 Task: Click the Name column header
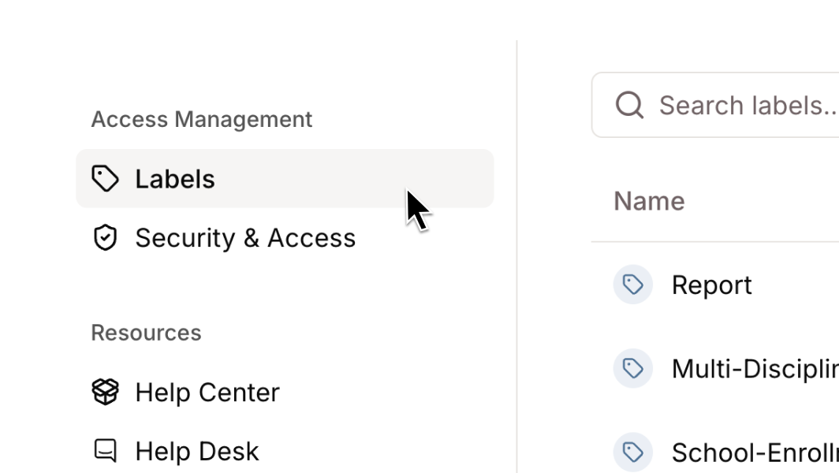pyautogui.click(x=649, y=201)
